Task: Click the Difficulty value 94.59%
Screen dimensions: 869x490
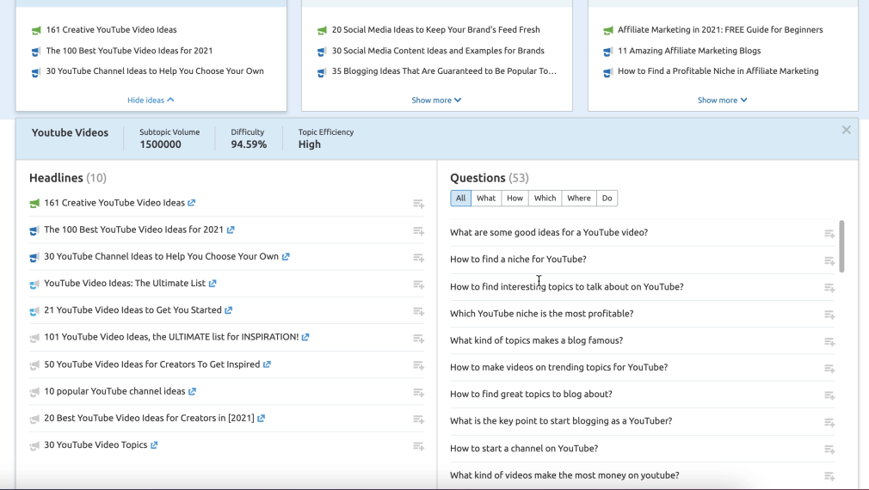Action: (249, 144)
